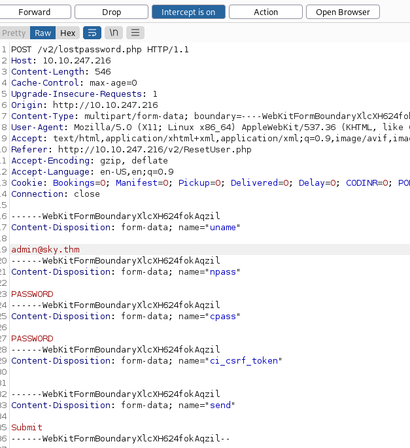The height and width of the screenshot is (448, 410).
Task: Toggle the 'Intercept is on' button
Action: coord(188,12)
